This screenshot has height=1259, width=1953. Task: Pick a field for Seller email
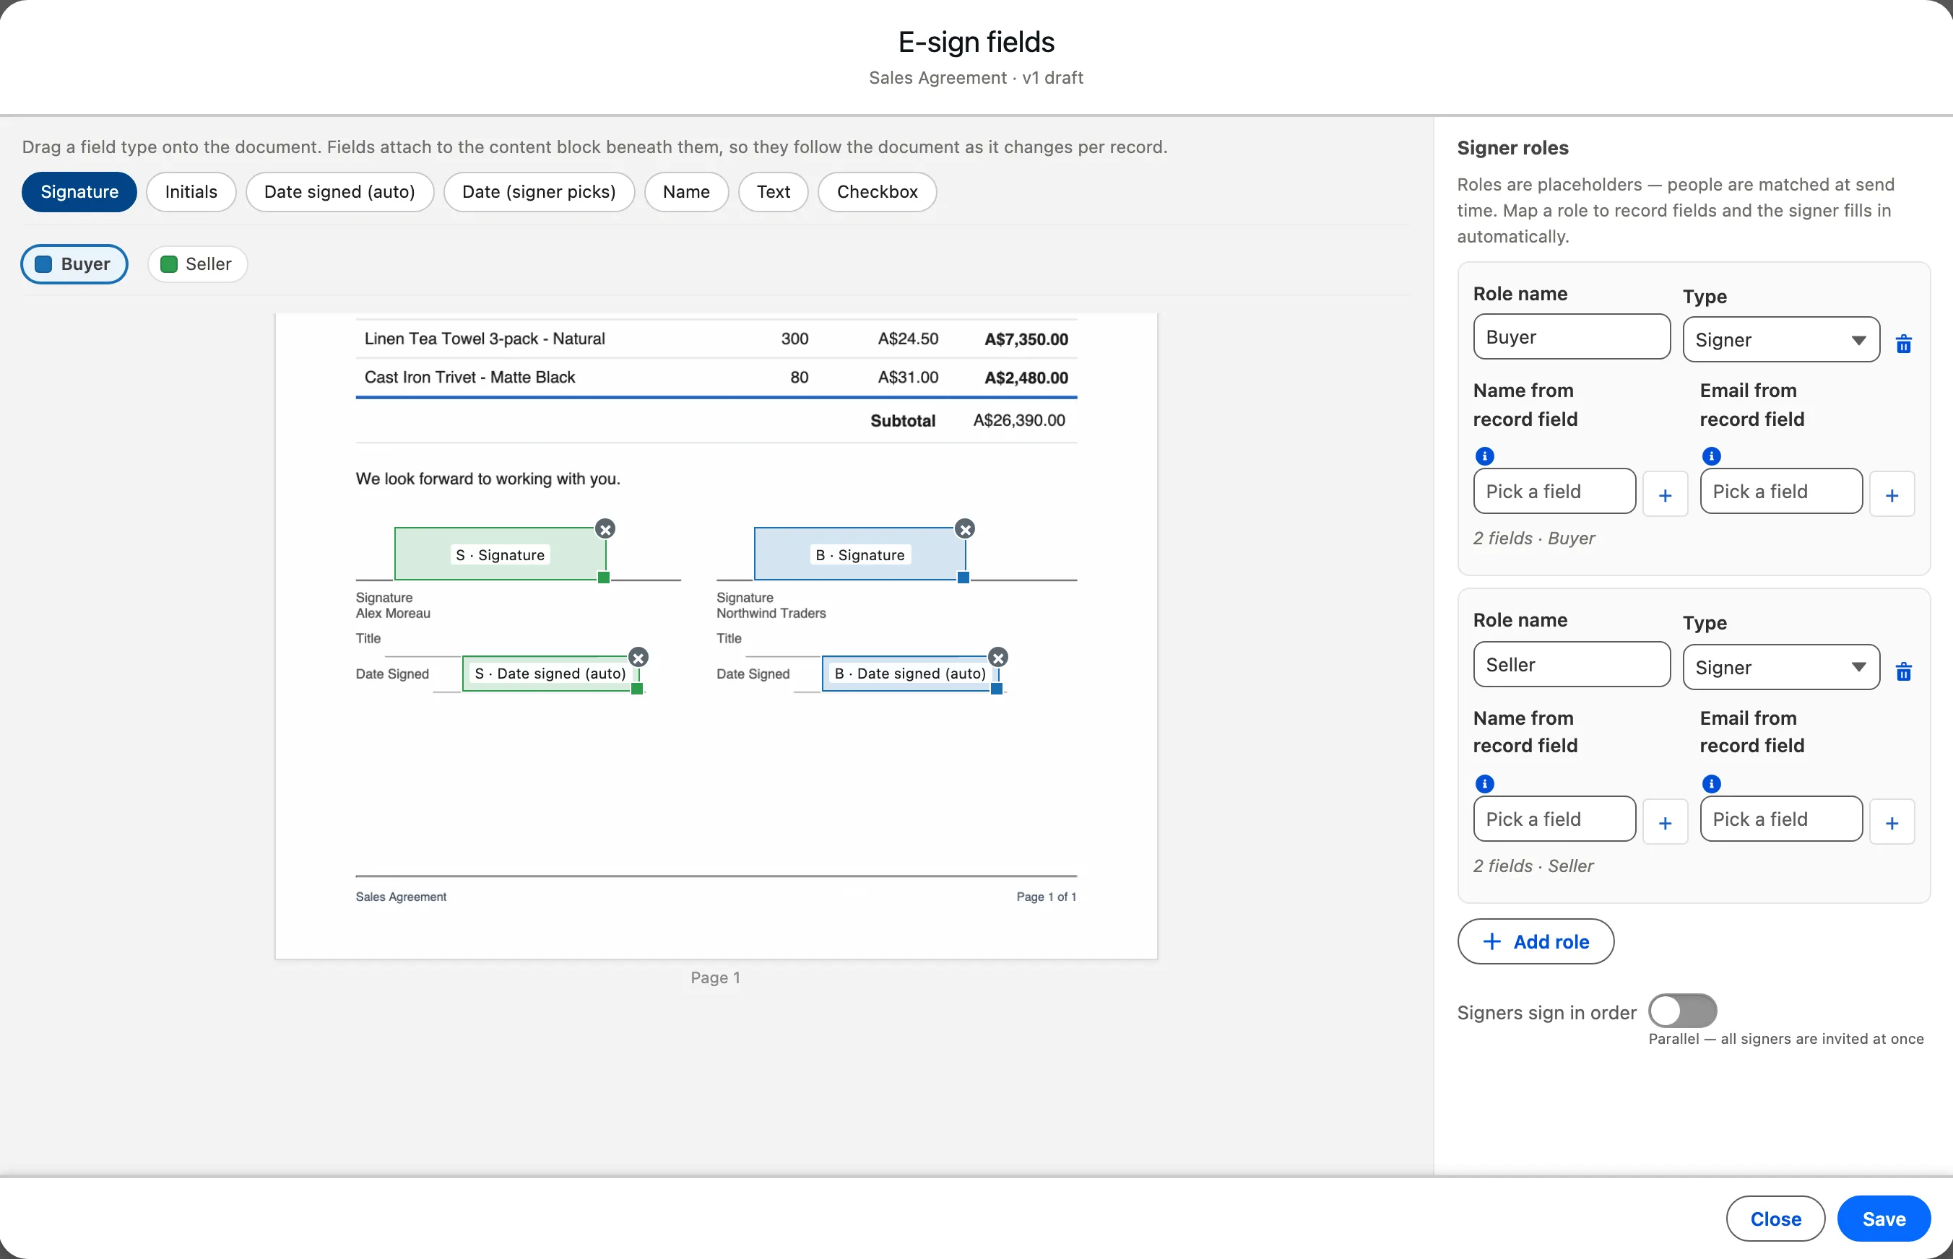pos(1780,819)
